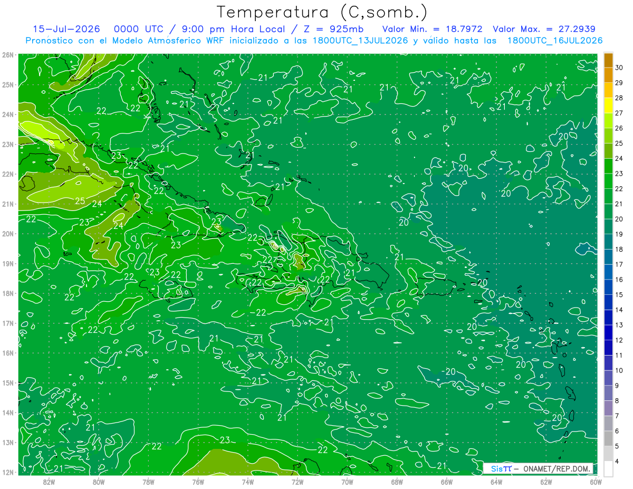This screenshot has height=489, width=633.
Task: Click the color scale label "18"
Action: pyautogui.click(x=619, y=249)
